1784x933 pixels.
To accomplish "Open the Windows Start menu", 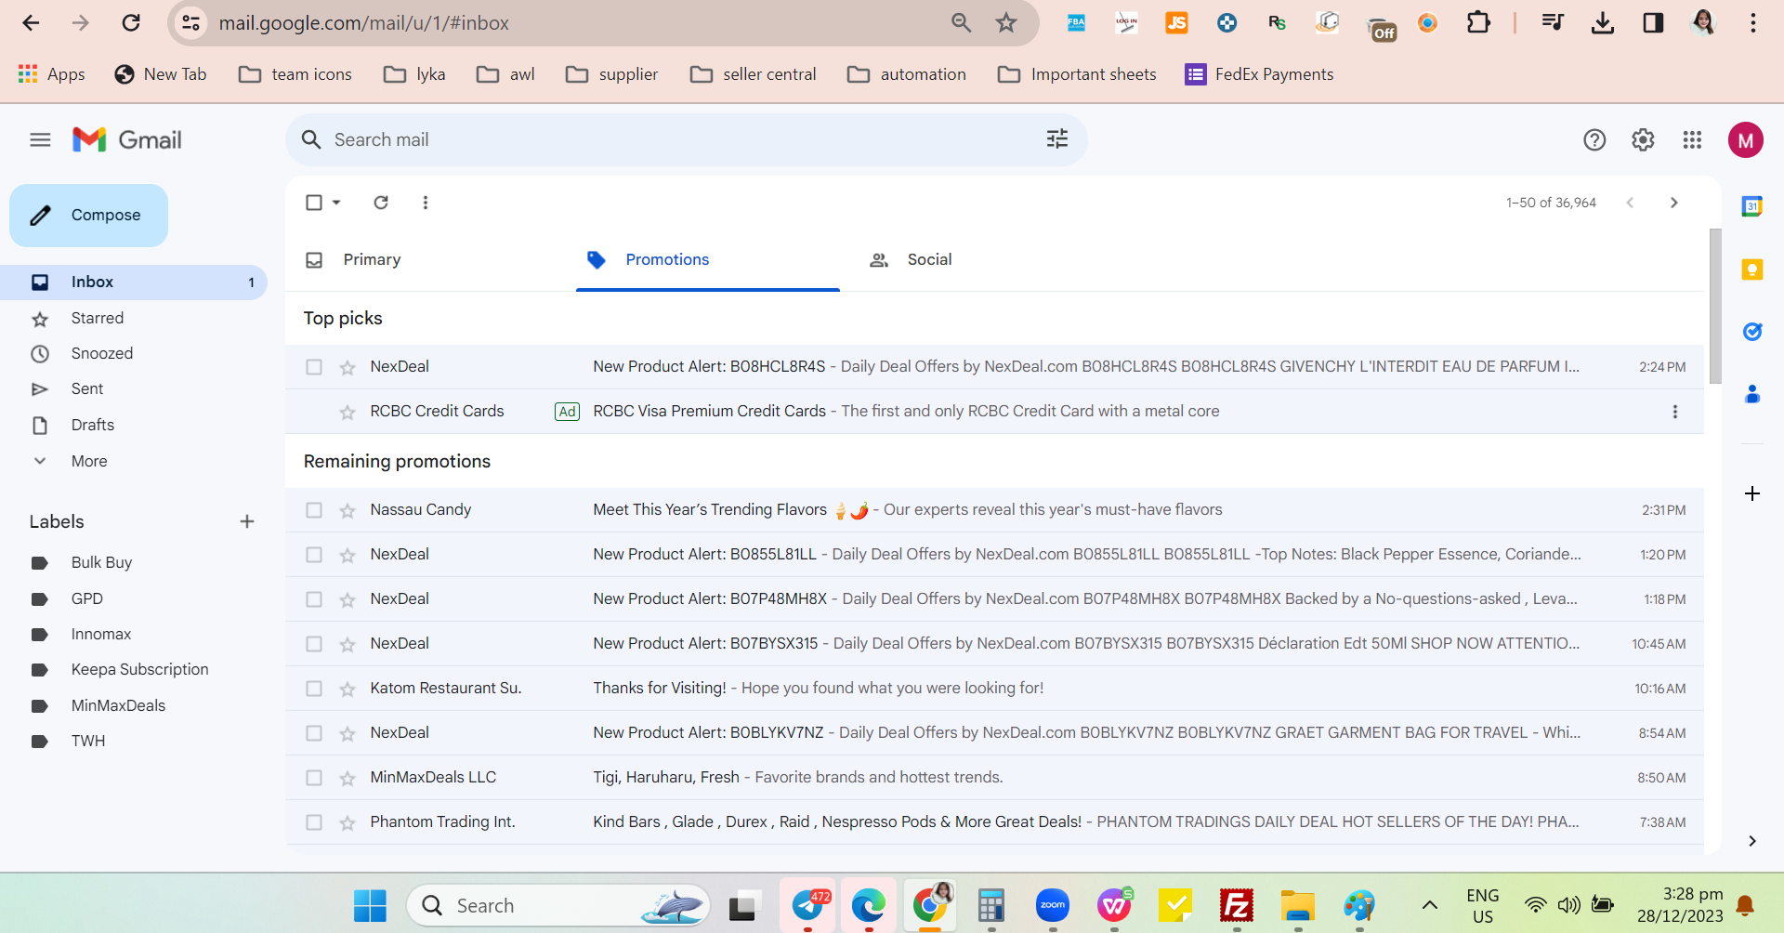I will tap(370, 905).
